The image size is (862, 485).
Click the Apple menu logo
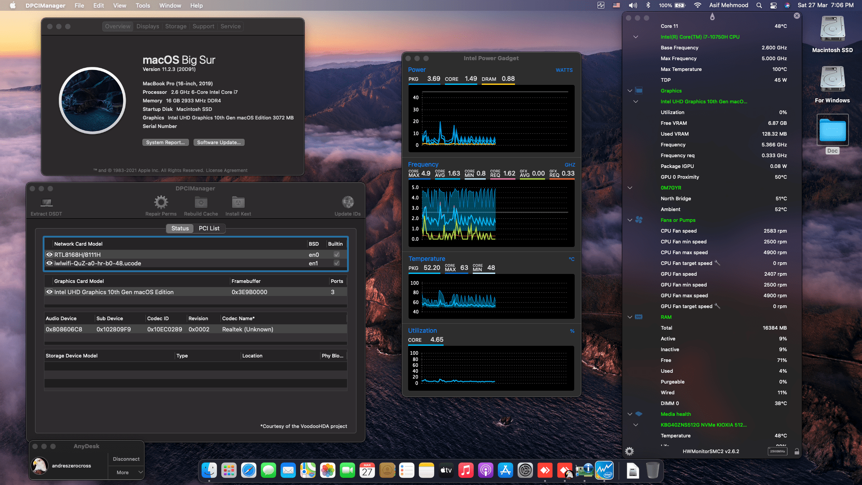point(13,5)
